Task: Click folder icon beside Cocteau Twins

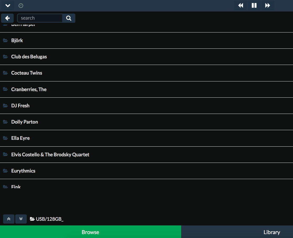Action: click(6, 73)
